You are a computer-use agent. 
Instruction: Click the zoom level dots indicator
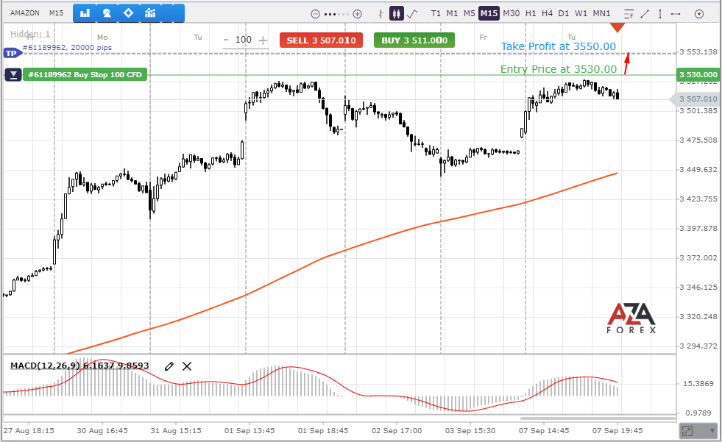coord(336,14)
